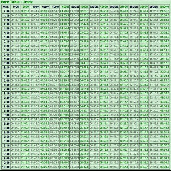The height and width of the screenshot is (172, 171).
Task: Click the 1000m column header
Action: point(84,7)
